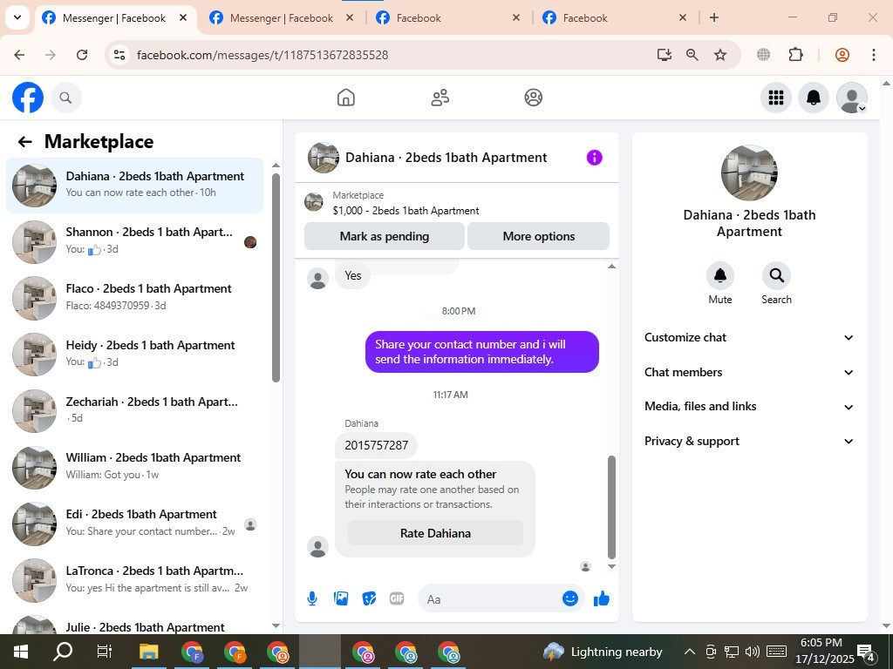Click the address bar URL
Screen dimensions: 893x669
(262, 55)
